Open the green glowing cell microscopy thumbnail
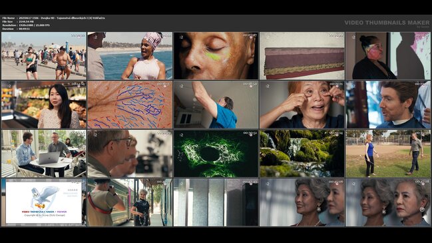432x243 pixels. [x=216, y=154]
